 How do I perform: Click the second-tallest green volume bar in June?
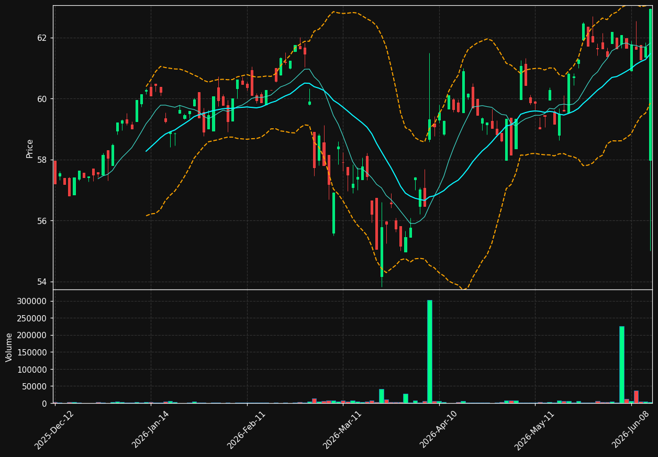621,365
